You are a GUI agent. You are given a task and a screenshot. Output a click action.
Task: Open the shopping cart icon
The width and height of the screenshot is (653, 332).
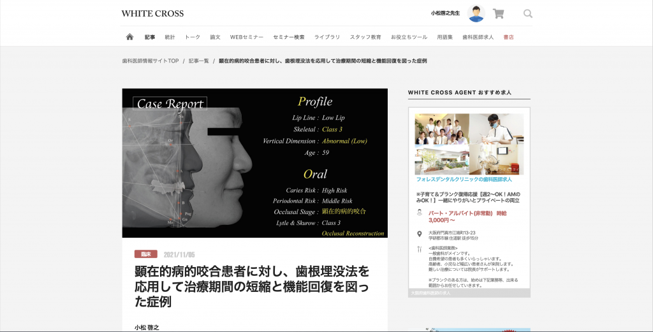498,14
